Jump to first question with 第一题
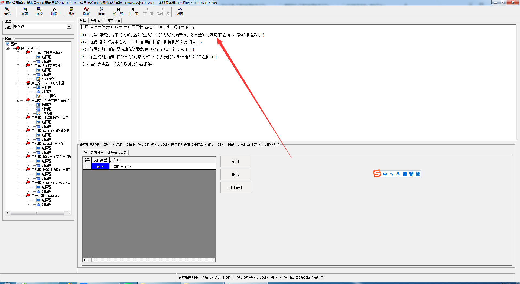520x284 pixels. tap(118, 11)
